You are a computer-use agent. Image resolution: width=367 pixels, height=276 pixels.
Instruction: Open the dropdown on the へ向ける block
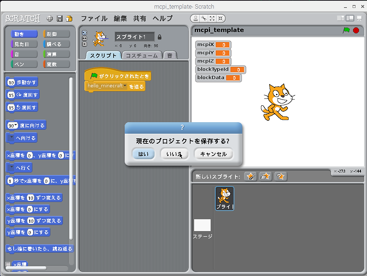(11, 138)
